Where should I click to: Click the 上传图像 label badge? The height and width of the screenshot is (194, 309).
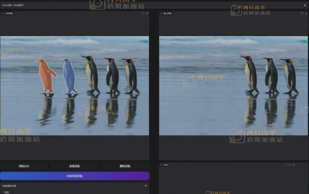(x=7, y=13)
